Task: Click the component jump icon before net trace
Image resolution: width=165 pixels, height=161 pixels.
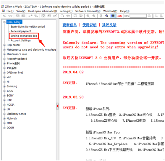Action: pos(30,16)
